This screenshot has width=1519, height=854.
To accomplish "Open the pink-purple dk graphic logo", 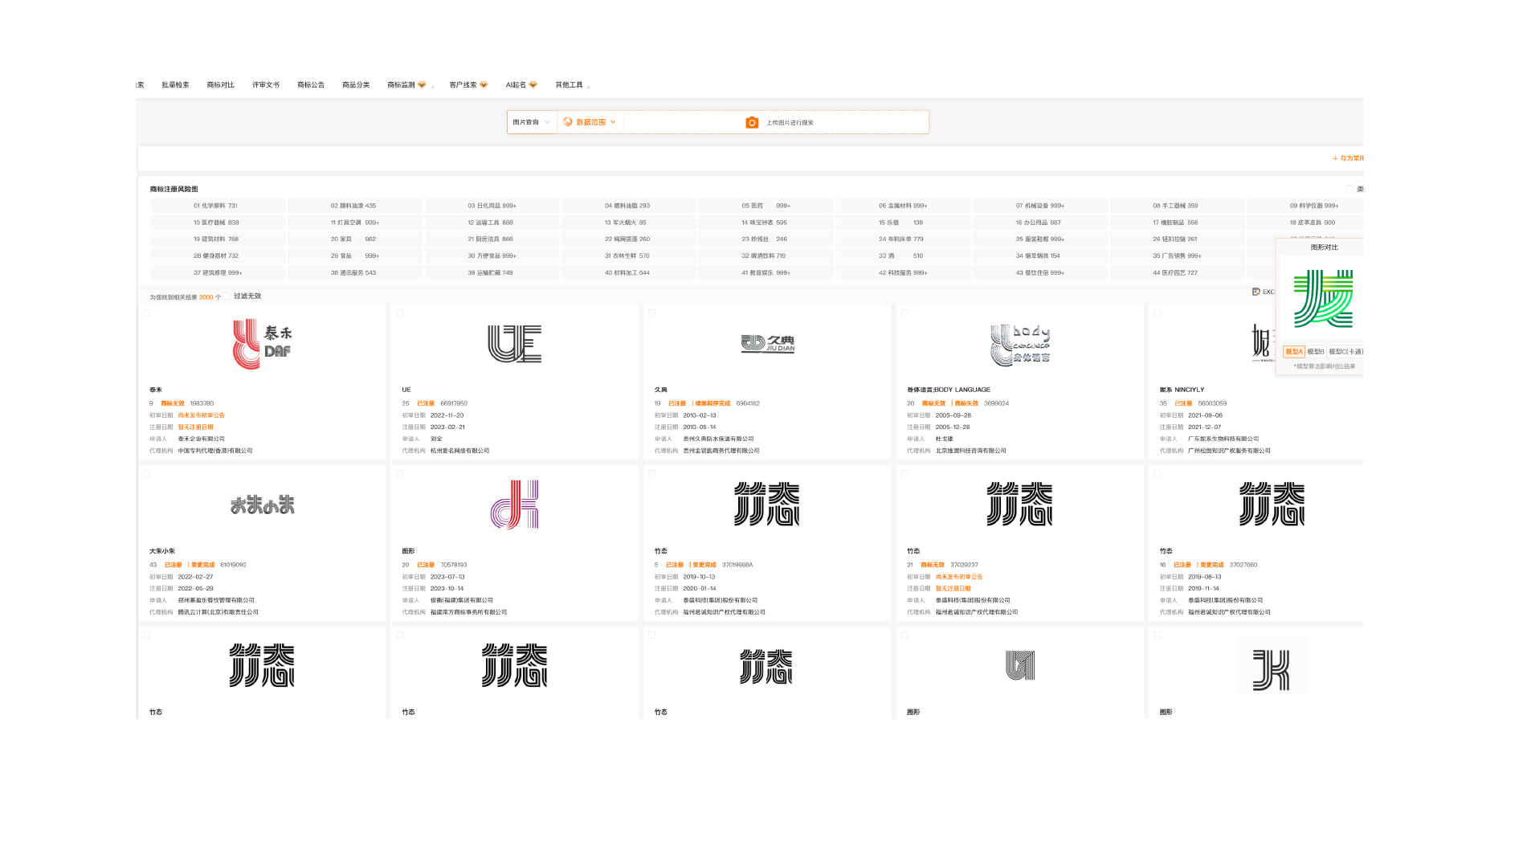I will pos(515,505).
